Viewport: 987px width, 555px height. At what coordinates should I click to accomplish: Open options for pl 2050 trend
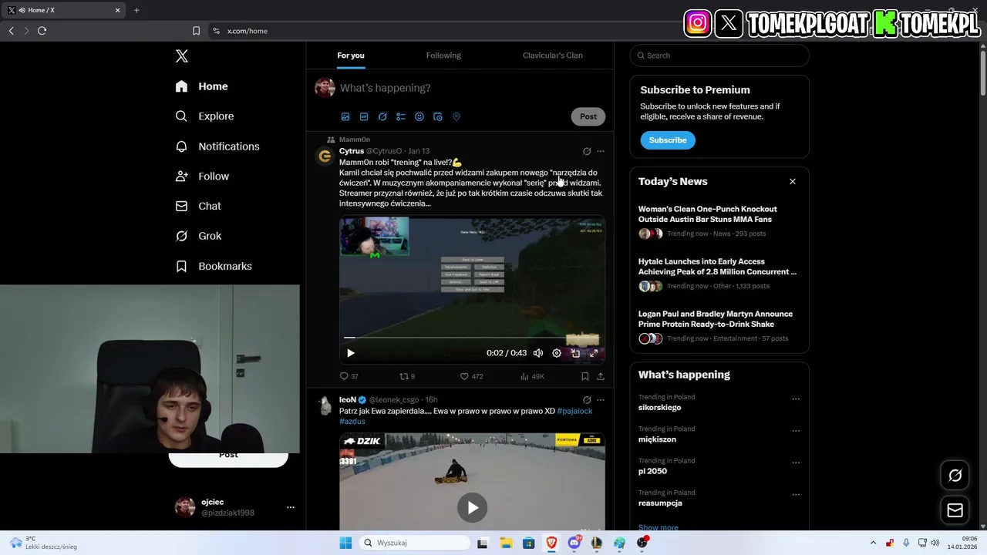(x=796, y=462)
